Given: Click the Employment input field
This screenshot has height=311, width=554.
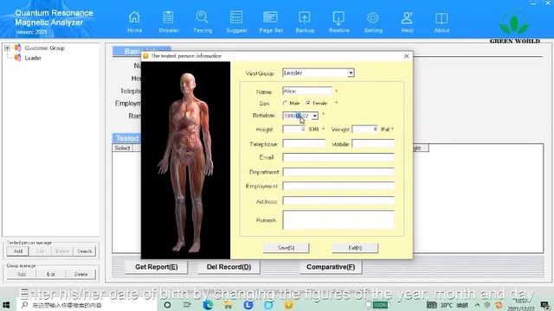Looking at the screenshot, I should tap(338, 186).
